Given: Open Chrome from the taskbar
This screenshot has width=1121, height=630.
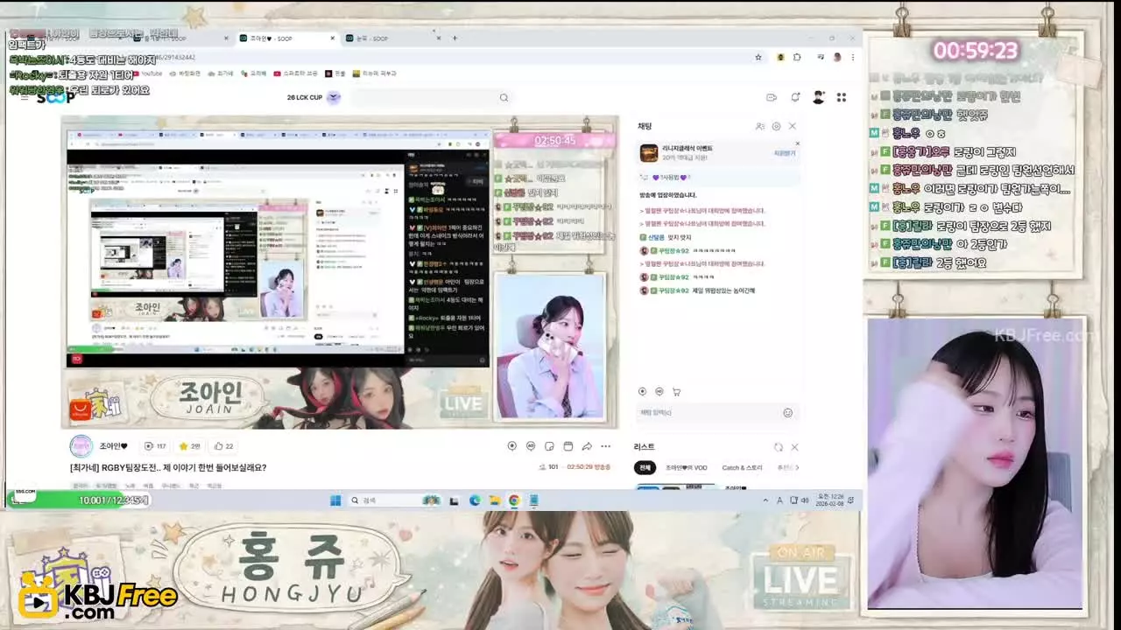Looking at the screenshot, I should (514, 500).
